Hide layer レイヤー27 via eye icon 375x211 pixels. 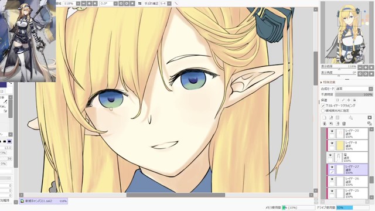click(x=332, y=167)
